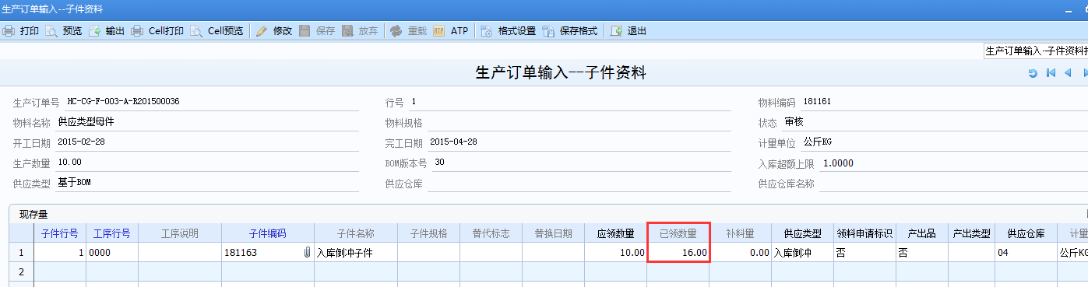
Task: Open the 生产订单输入-子件资料 template dropdown
Action: (x=1036, y=51)
